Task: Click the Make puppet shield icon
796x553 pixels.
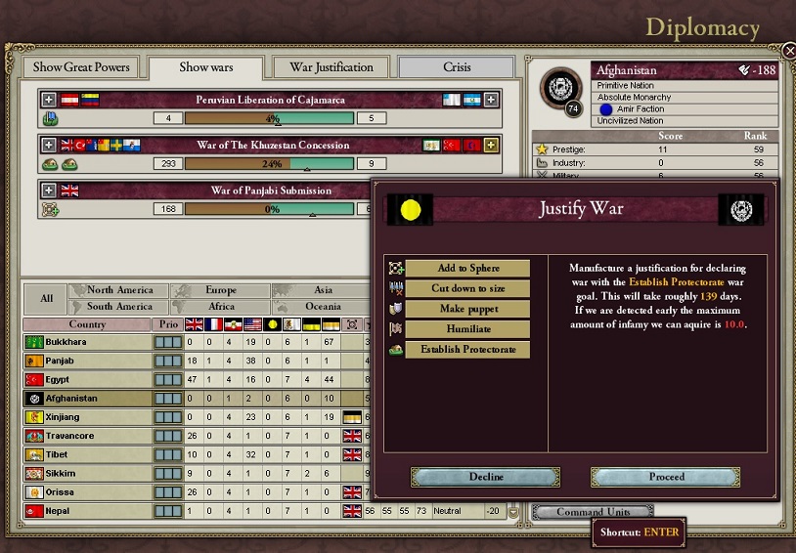Action: pyautogui.click(x=396, y=310)
